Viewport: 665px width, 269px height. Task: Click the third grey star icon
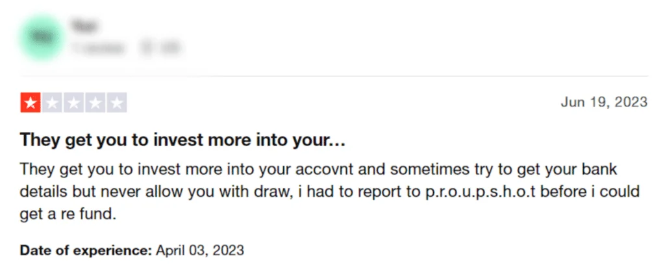pyautogui.click(x=74, y=103)
